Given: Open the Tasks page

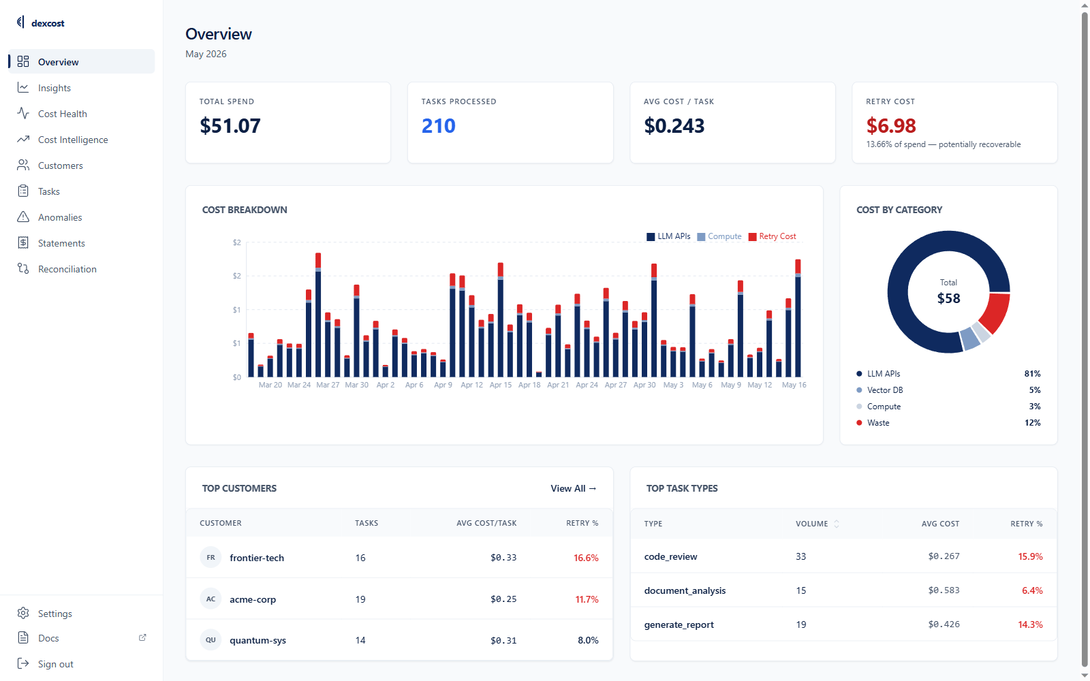Looking at the screenshot, I should pos(81,191).
